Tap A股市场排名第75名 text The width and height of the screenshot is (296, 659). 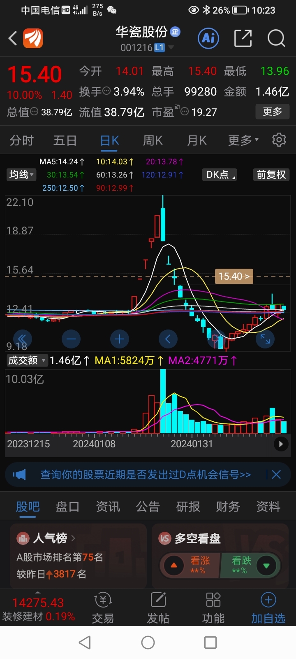(x=60, y=557)
